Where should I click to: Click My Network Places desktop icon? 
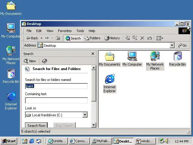11,55
